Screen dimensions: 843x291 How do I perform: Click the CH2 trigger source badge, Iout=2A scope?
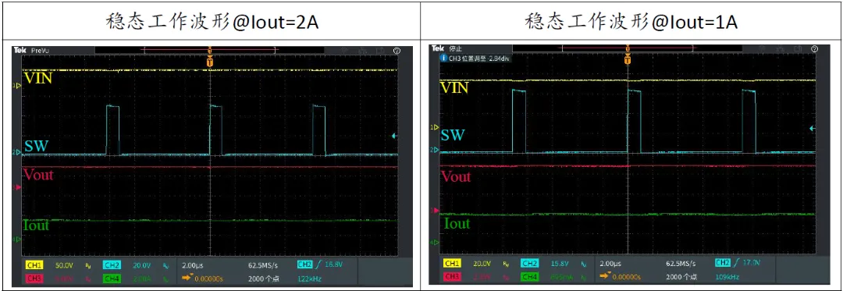click(x=304, y=264)
